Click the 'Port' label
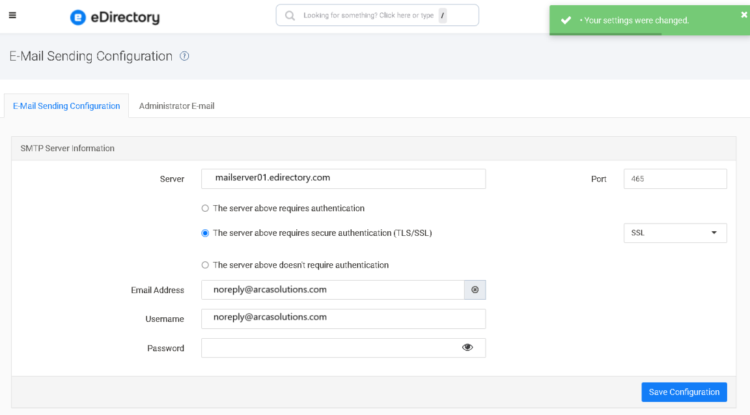 [598, 179]
